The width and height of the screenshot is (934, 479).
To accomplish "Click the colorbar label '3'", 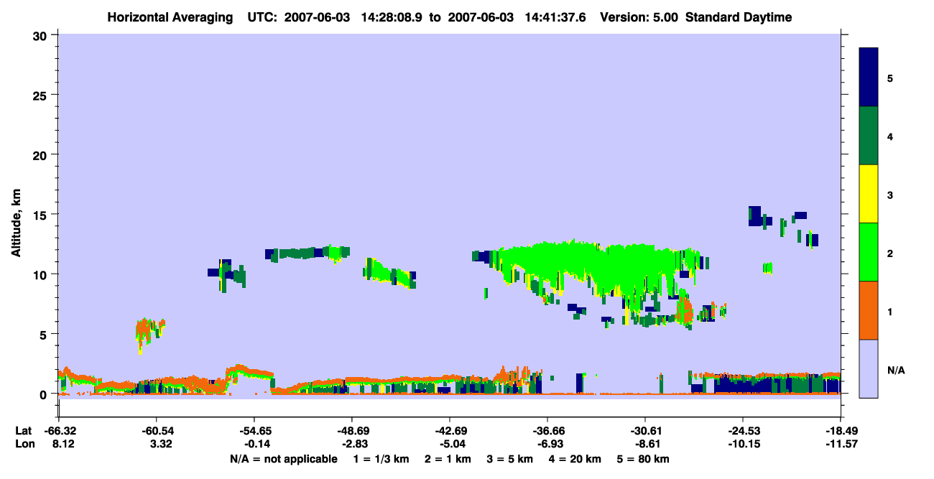I will 890,195.
